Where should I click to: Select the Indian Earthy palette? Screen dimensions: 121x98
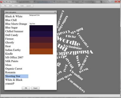click(x=17, y=50)
